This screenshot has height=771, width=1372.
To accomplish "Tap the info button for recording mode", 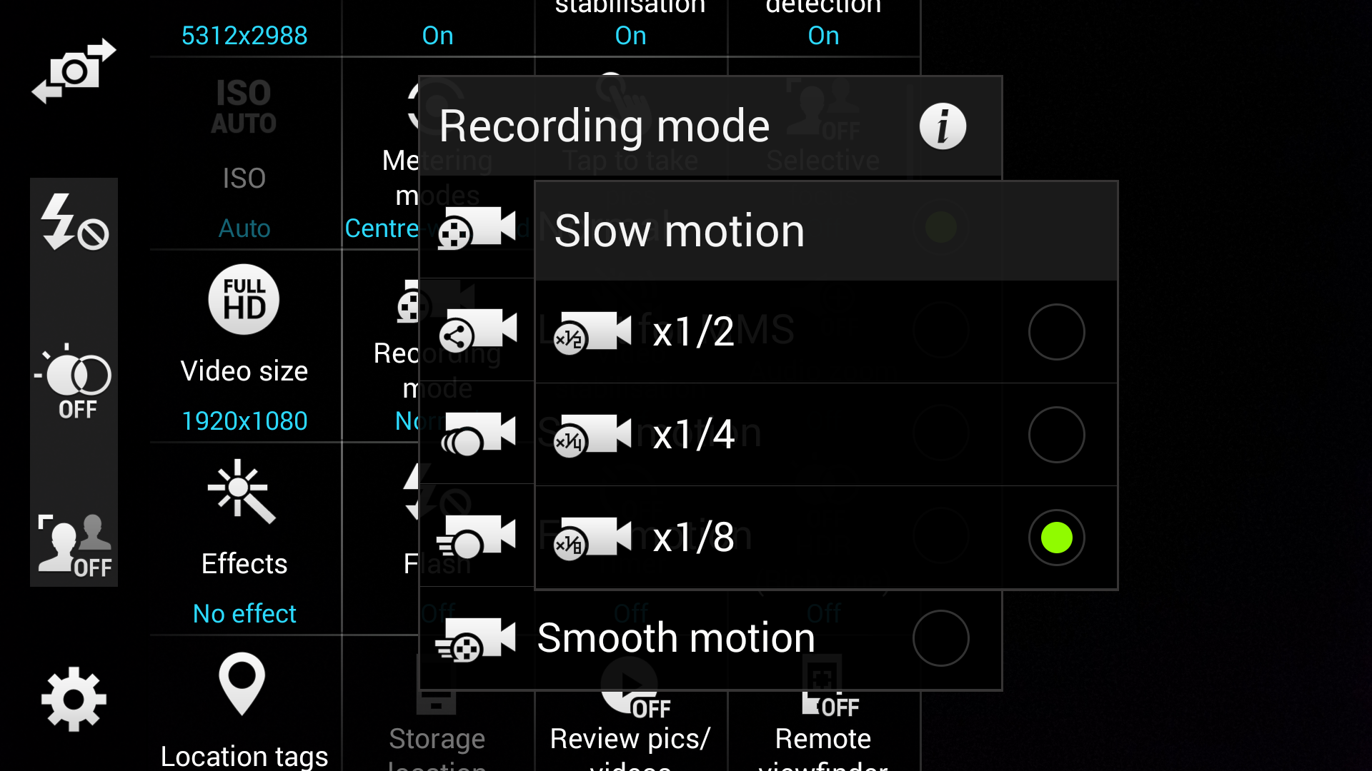I will tap(943, 127).
